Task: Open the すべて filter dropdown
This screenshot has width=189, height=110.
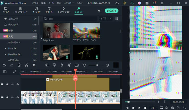Action: [106, 19]
